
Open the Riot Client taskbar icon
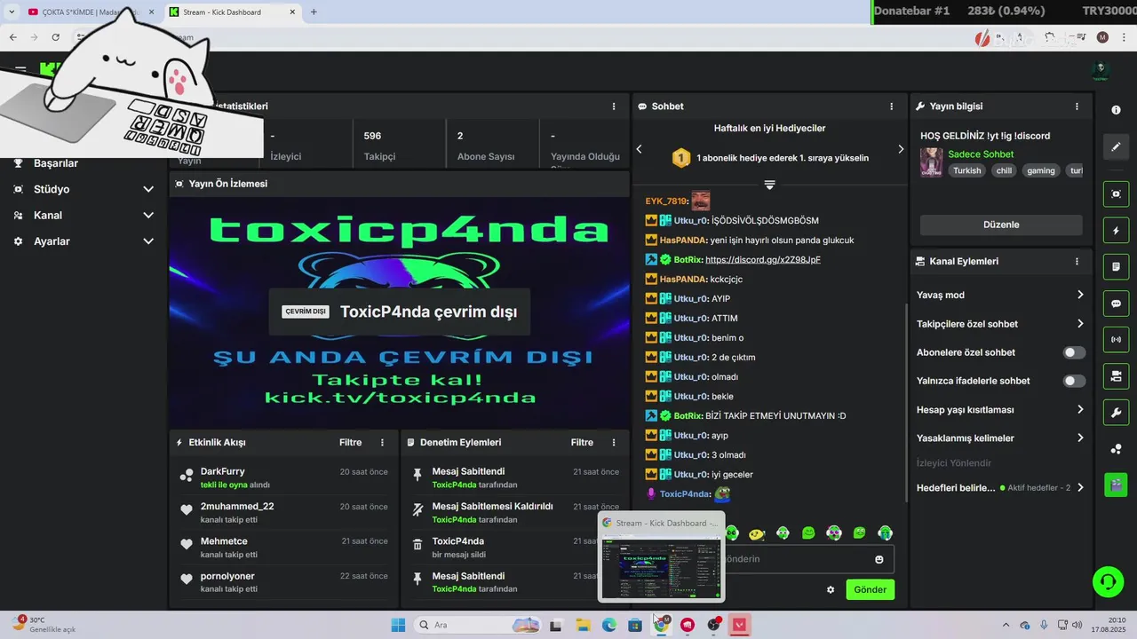(688, 625)
